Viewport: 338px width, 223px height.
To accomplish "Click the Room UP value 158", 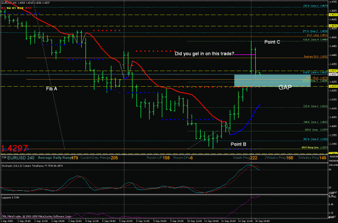I will [166, 158].
